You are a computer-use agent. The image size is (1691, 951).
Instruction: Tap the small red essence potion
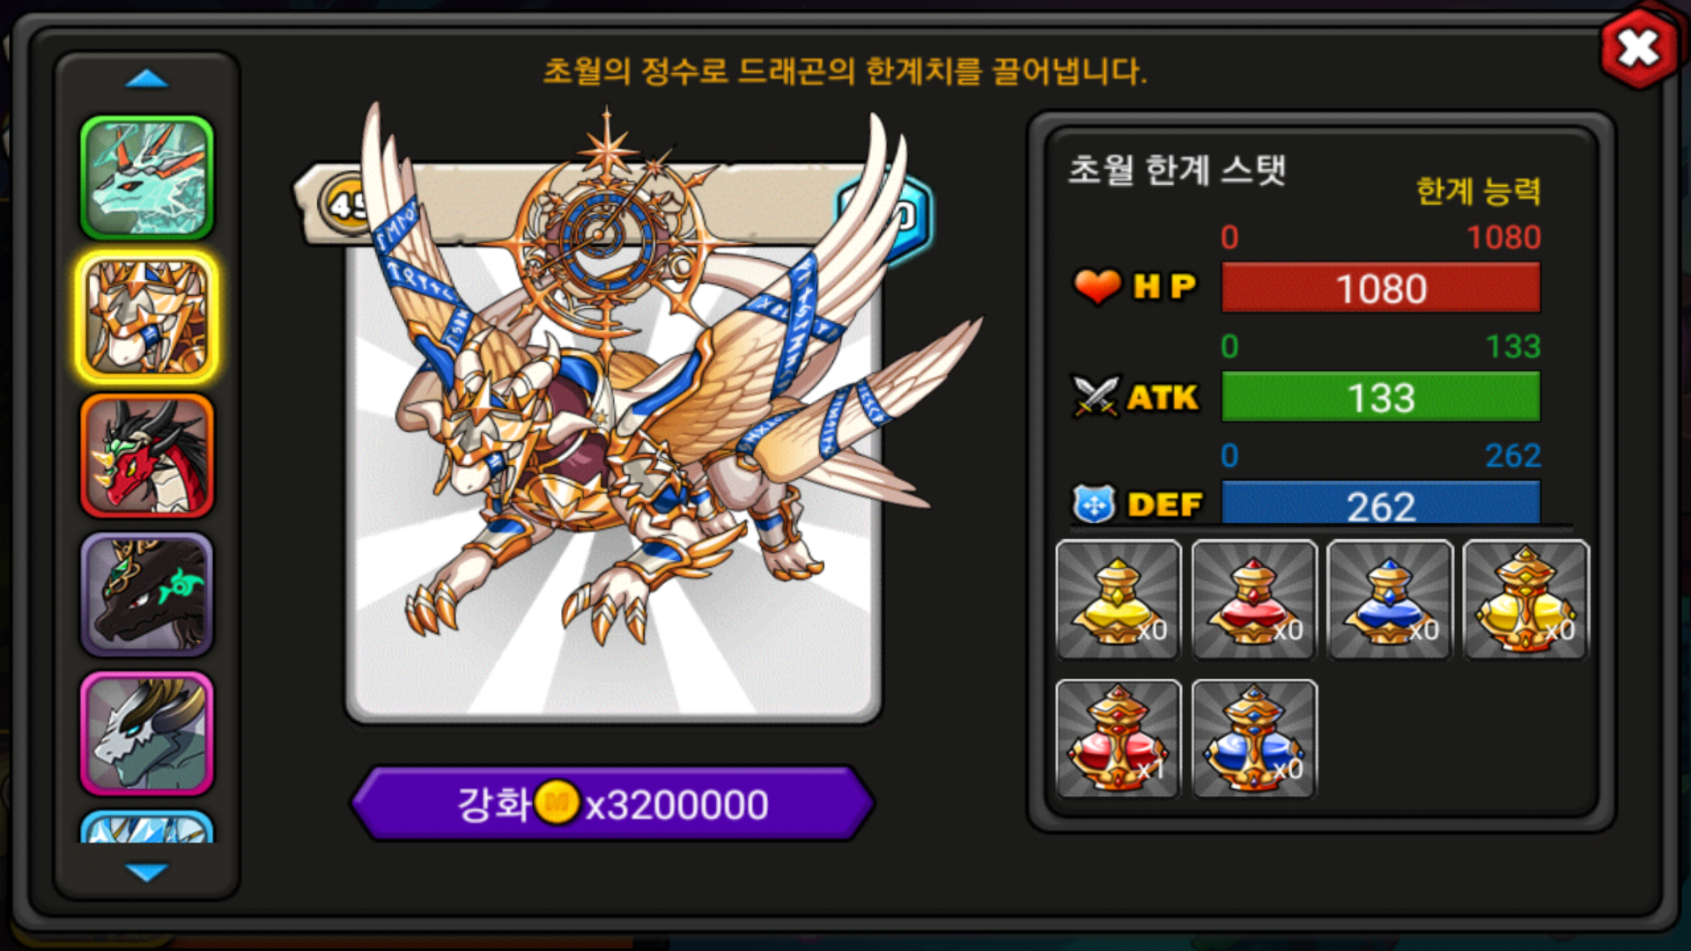click(x=1254, y=600)
